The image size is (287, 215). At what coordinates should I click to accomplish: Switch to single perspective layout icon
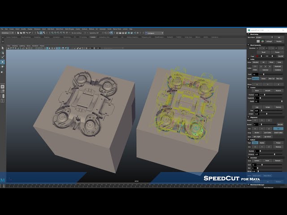3,86
